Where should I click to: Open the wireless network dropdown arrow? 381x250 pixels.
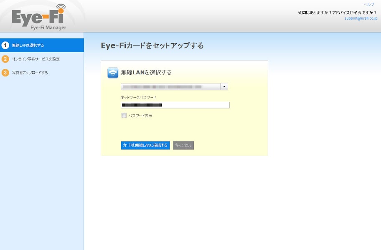pos(224,87)
